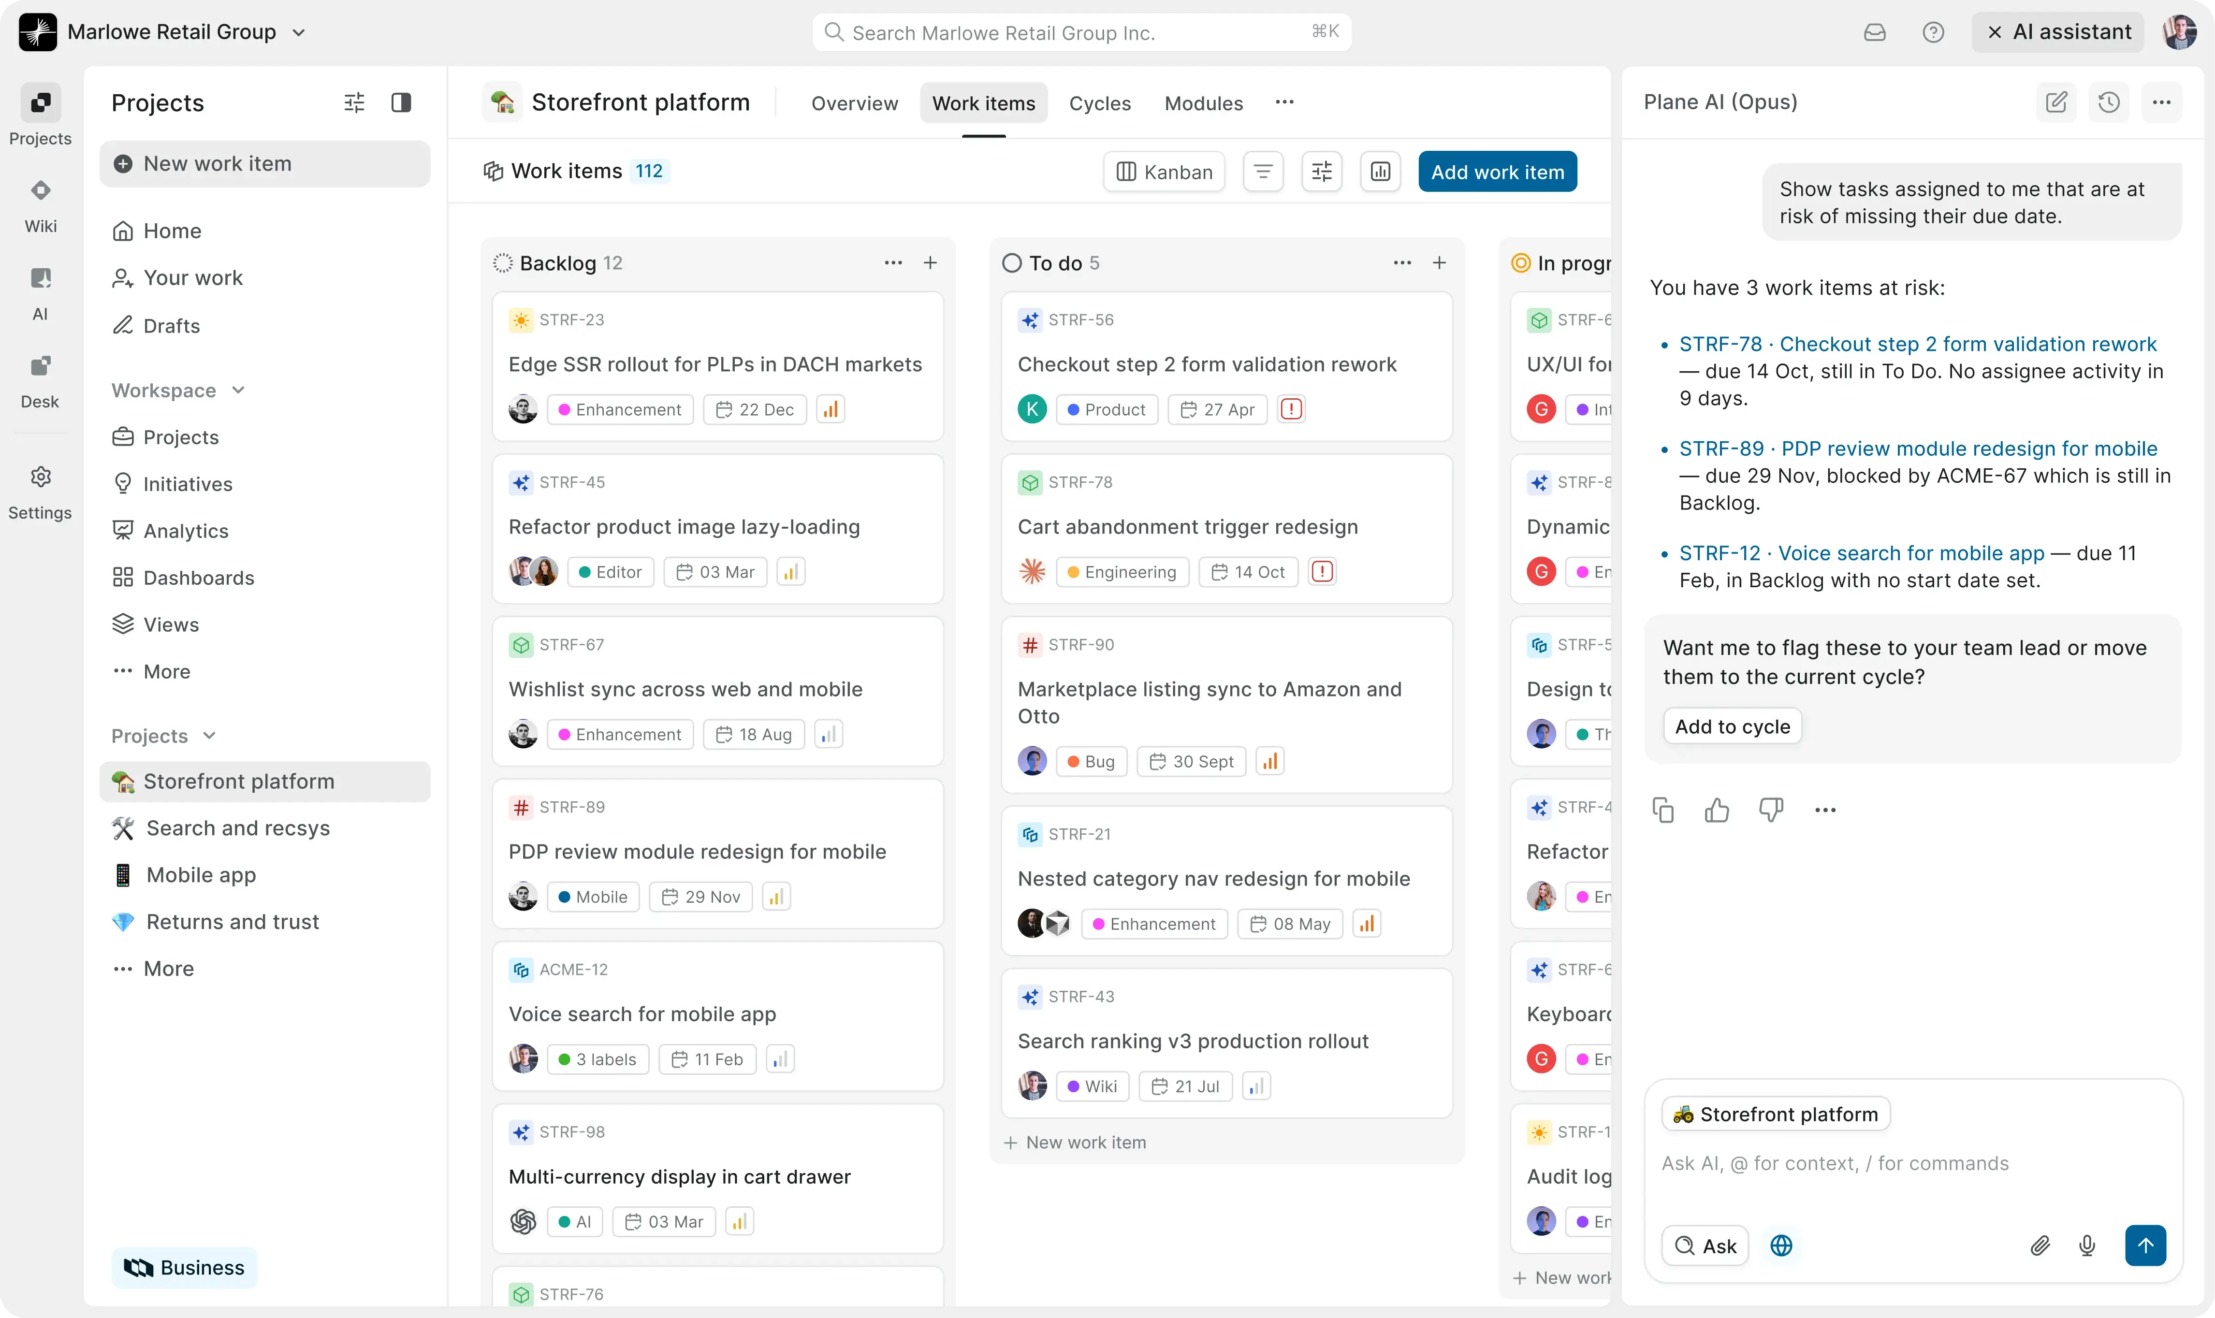Open Backlog column more options
Viewport: 2215px width, 1318px height.
pos(892,263)
